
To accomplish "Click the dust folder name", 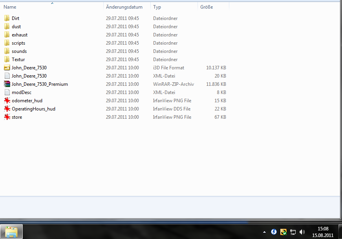I will coord(16,27).
